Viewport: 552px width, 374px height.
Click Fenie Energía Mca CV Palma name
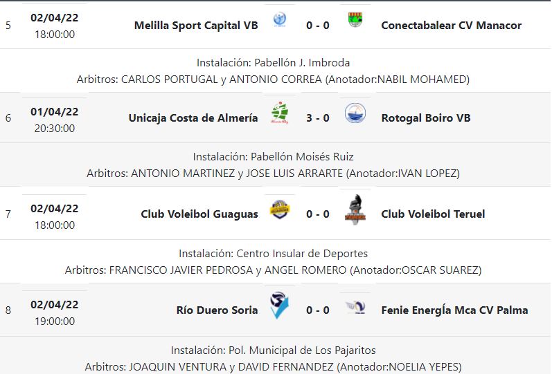pyautogui.click(x=454, y=310)
